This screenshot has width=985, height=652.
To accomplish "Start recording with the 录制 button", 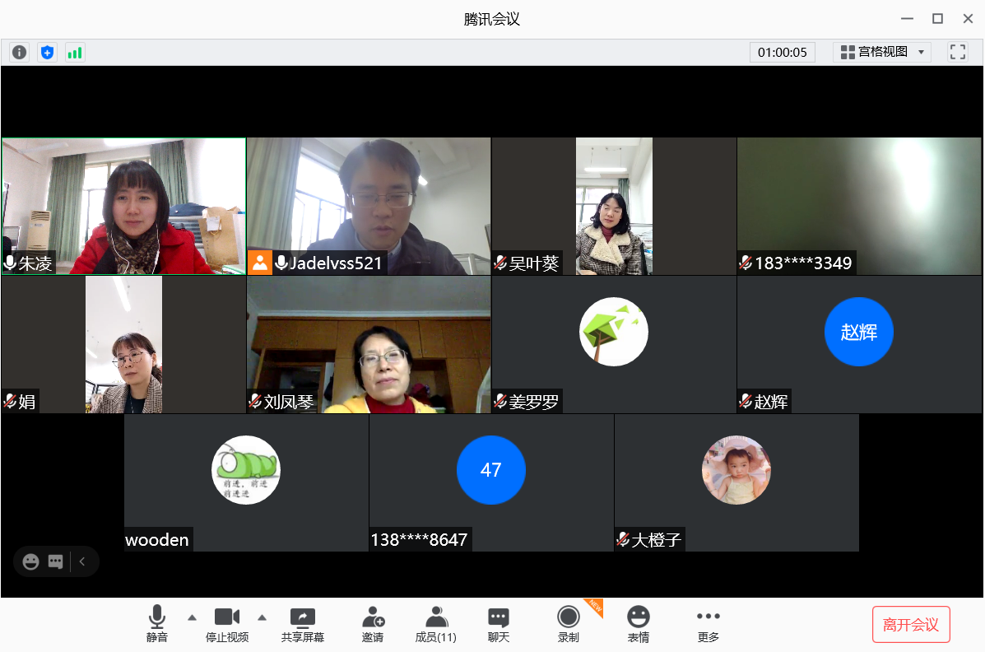I will 568,624.
